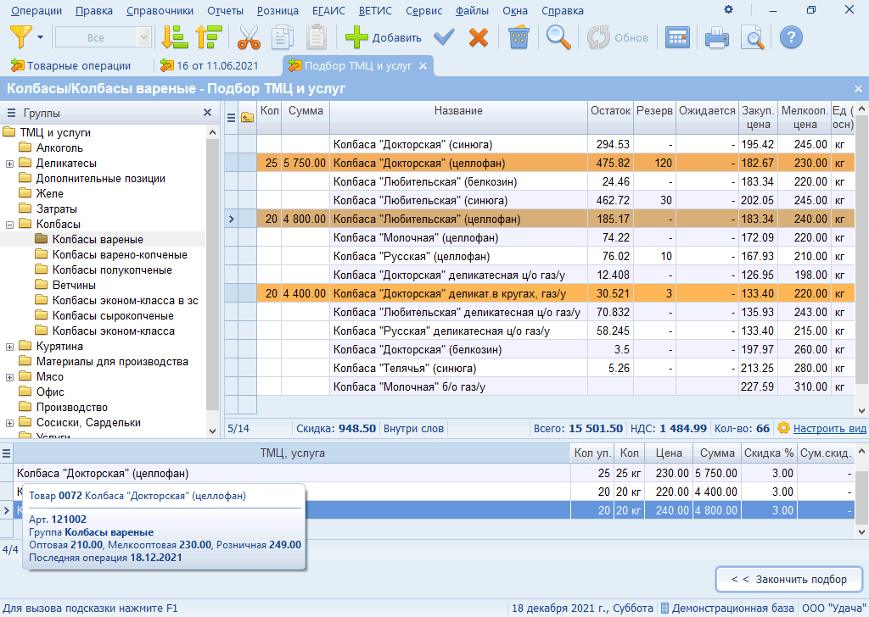Click the Настроить вид link

click(829, 429)
